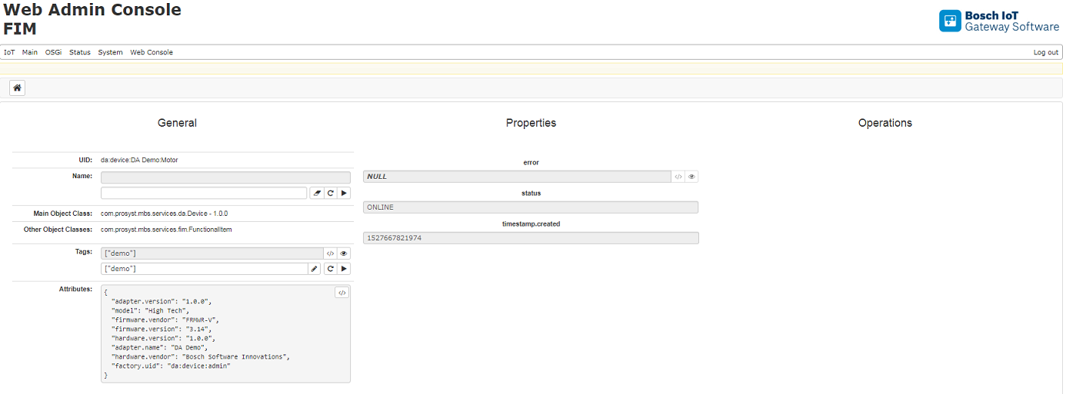Toggle eye view for error property
This screenshot has height=394, width=1066.
point(692,176)
